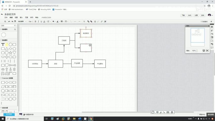This screenshot has width=215, height=121.
Task: Open the font family dropdown
Action: click(22, 22)
